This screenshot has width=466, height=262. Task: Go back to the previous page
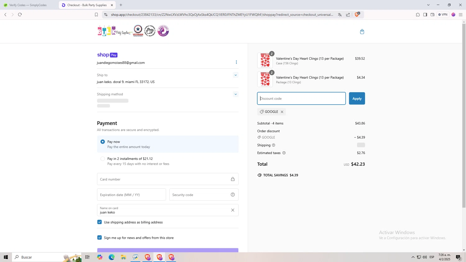[x=5, y=15]
